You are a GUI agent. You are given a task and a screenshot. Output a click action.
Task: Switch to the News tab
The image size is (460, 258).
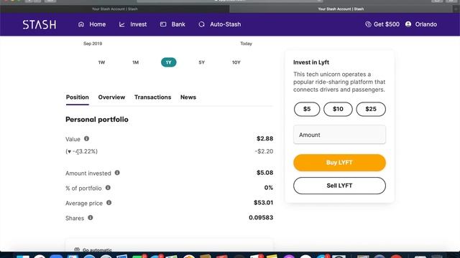point(188,97)
